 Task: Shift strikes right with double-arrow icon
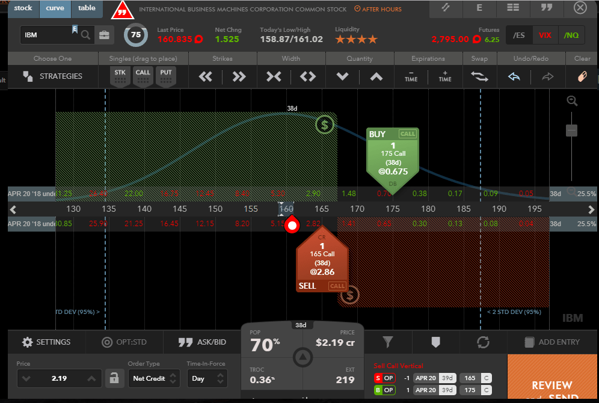coord(239,76)
